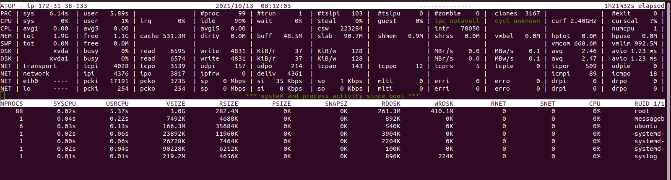Screen dimensions: 671x180
Task: Click the WRDSK column header
Action: pos(444,104)
